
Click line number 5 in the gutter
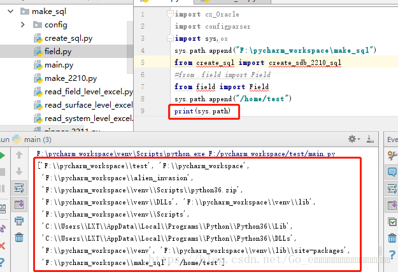[x=143, y=62]
